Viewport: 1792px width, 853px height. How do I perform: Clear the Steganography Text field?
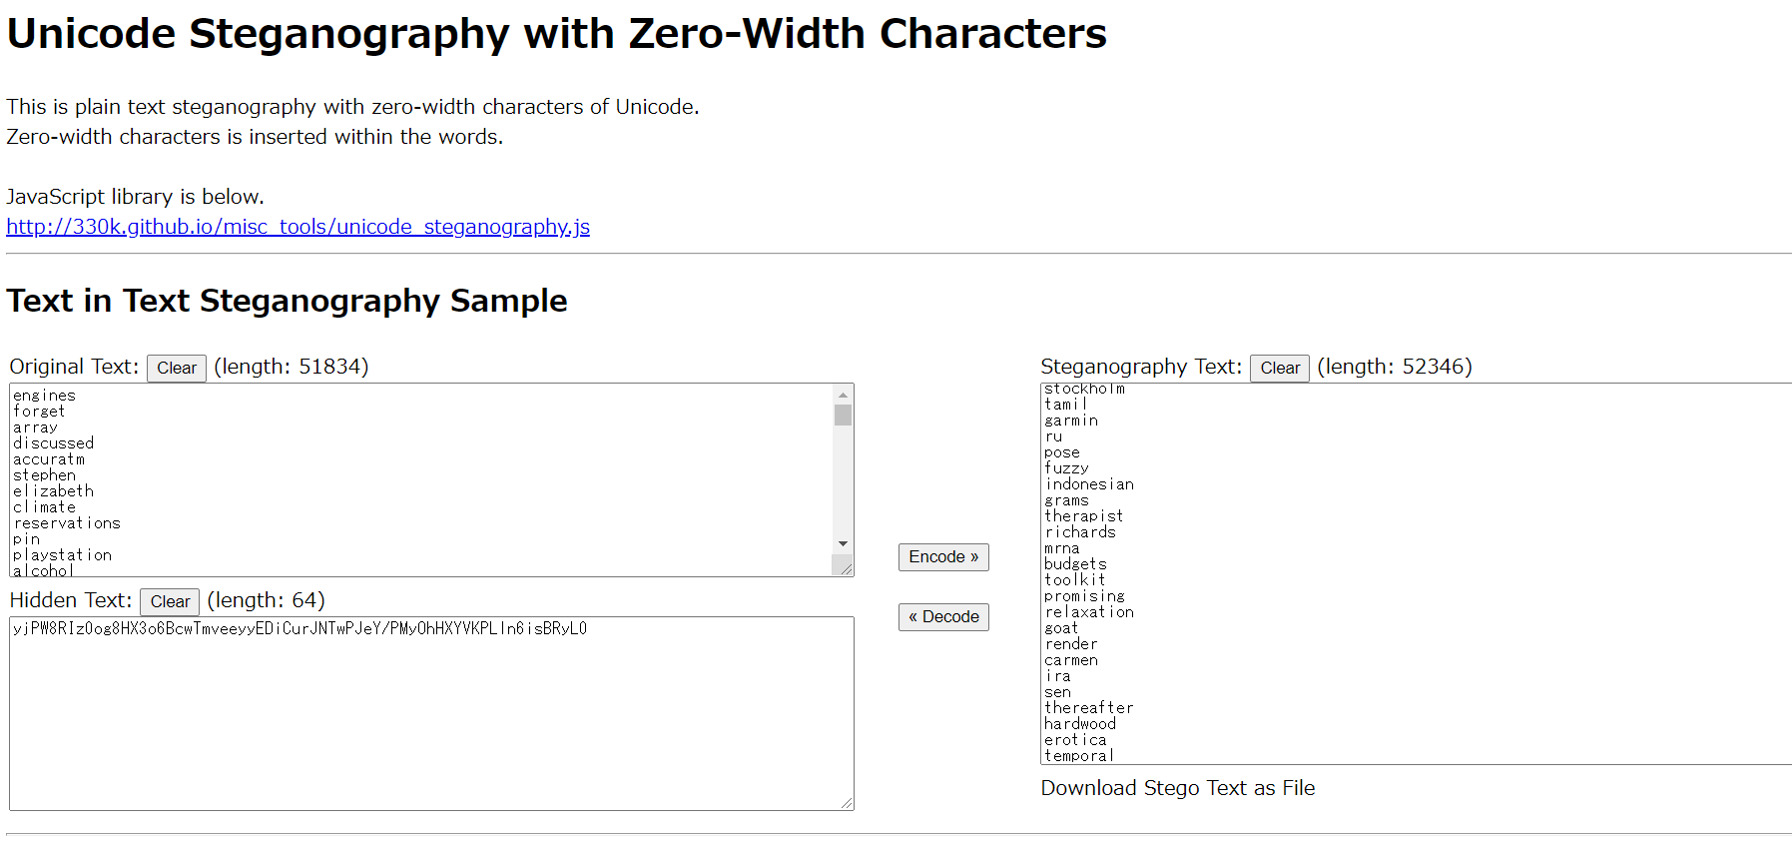pyautogui.click(x=1280, y=369)
